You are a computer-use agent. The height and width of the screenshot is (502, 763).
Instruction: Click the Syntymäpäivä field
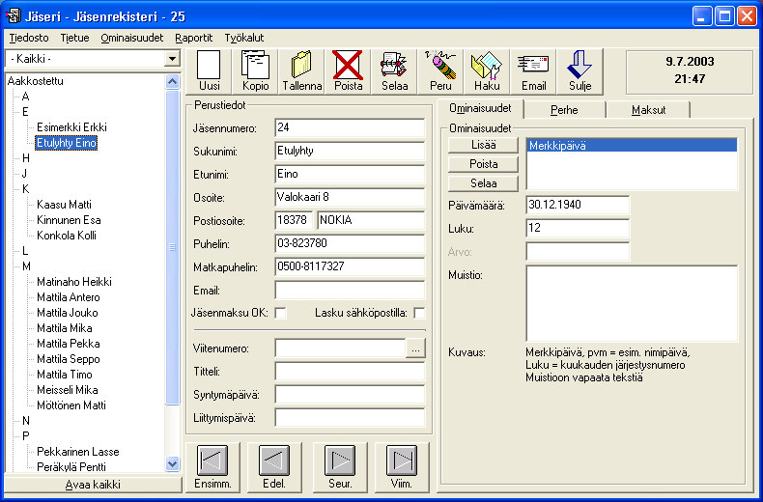tap(350, 395)
